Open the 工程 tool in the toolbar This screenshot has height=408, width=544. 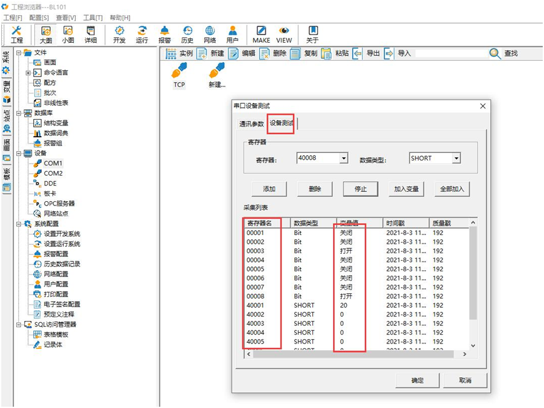pyautogui.click(x=16, y=34)
